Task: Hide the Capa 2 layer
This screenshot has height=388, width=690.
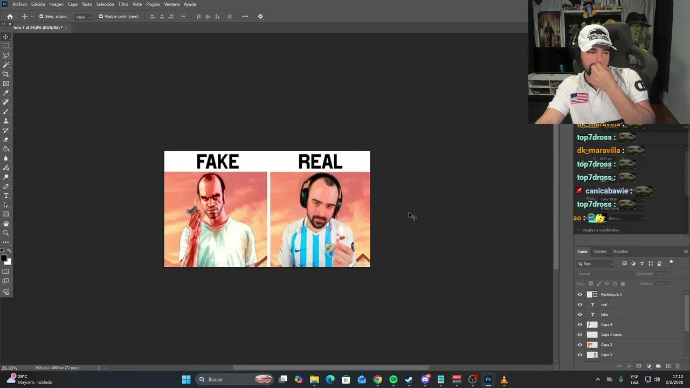Action: pos(579,344)
